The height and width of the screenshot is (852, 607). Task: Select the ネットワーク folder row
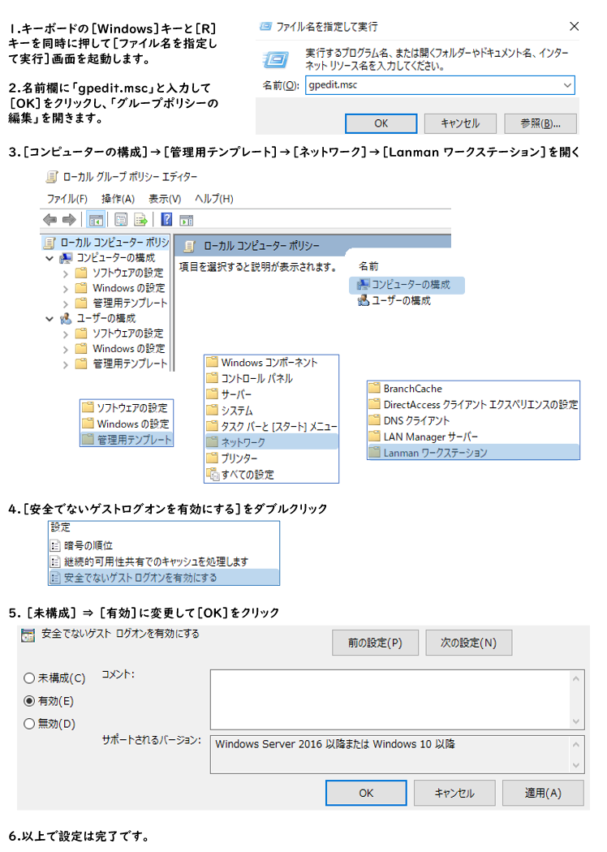coord(272,442)
